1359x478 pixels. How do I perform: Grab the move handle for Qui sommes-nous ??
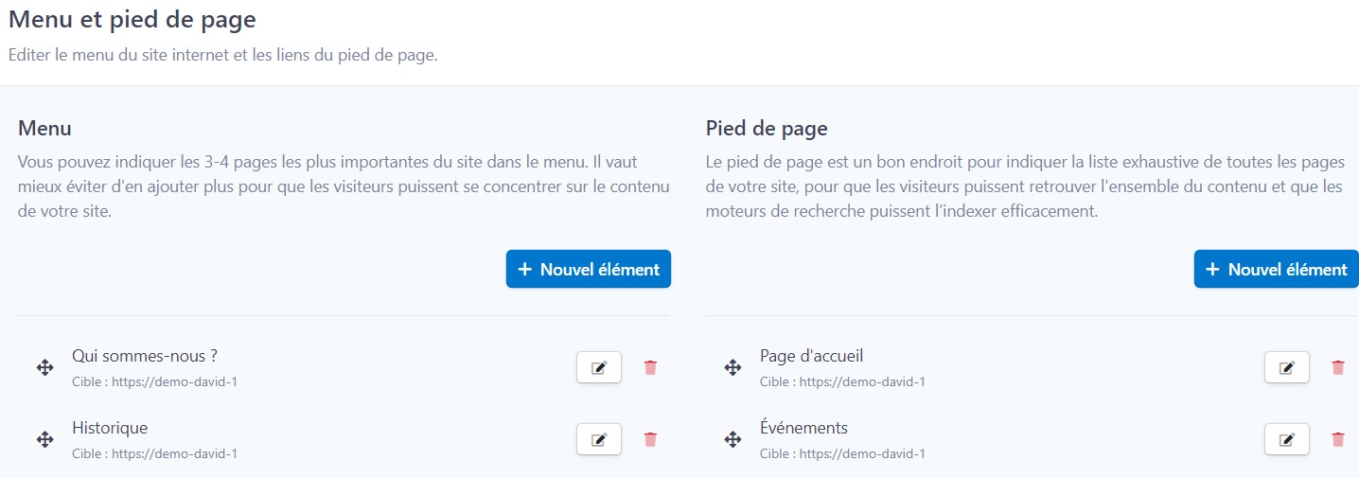pyautogui.click(x=44, y=367)
